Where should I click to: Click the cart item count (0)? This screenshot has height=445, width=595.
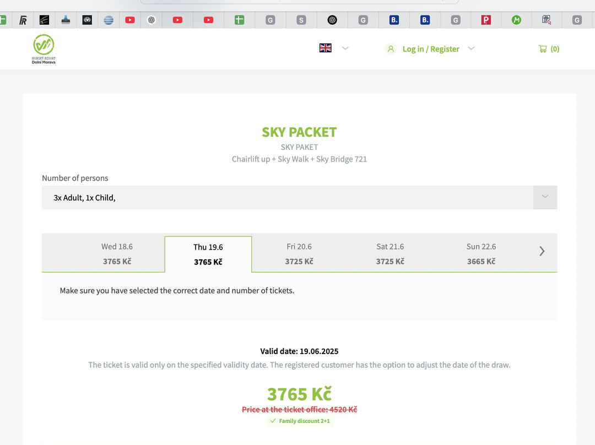[555, 49]
